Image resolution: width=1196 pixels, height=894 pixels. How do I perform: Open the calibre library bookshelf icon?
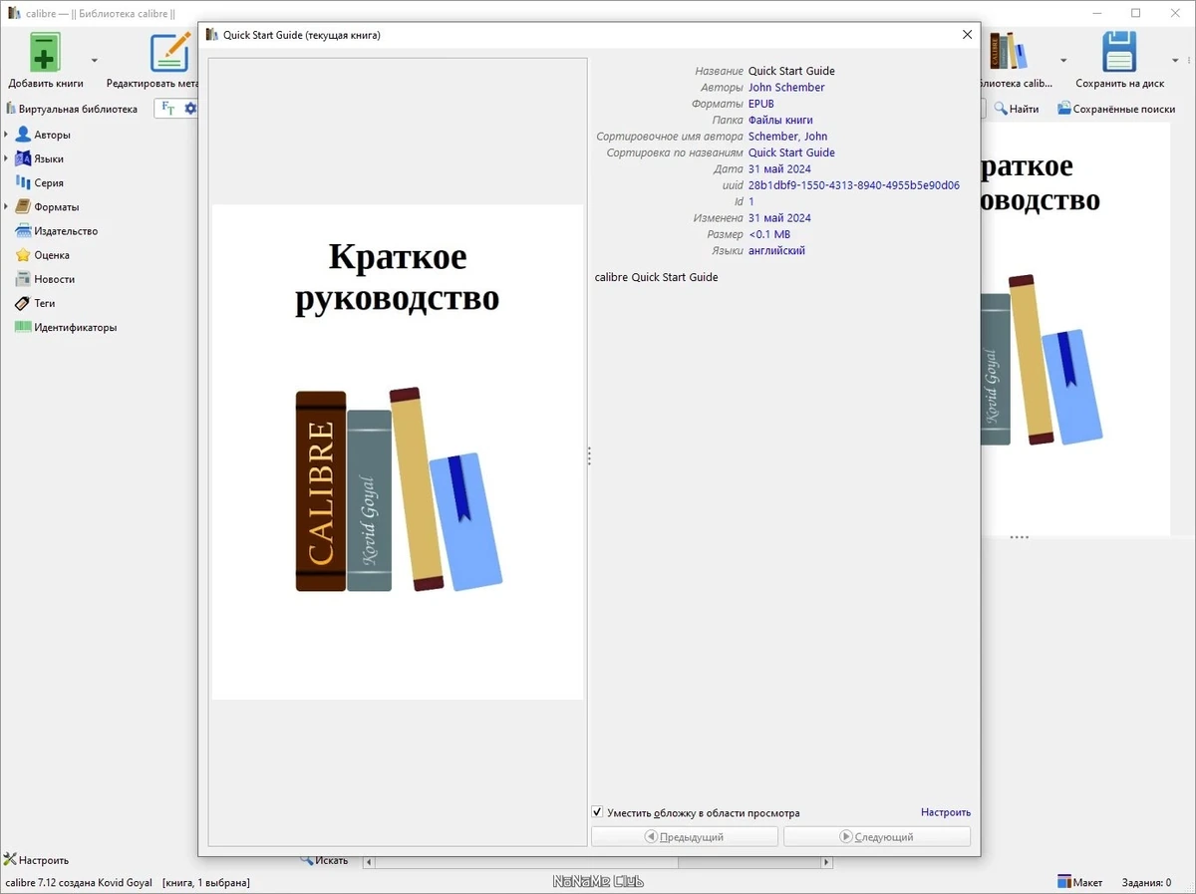point(1007,52)
